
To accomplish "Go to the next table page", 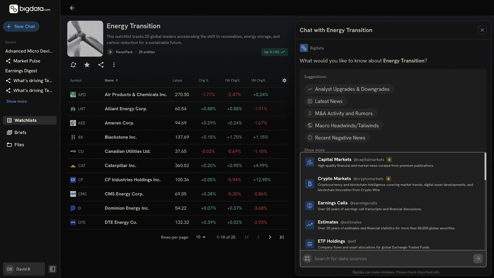I will tap(270, 237).
